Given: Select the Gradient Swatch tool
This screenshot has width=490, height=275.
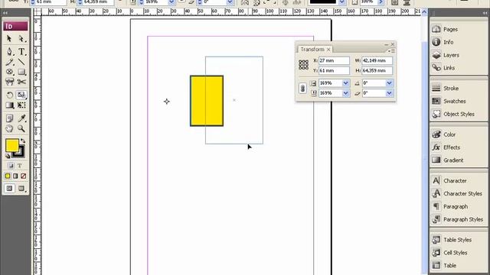Looking at the screenshot, I should tap(9, 105).
